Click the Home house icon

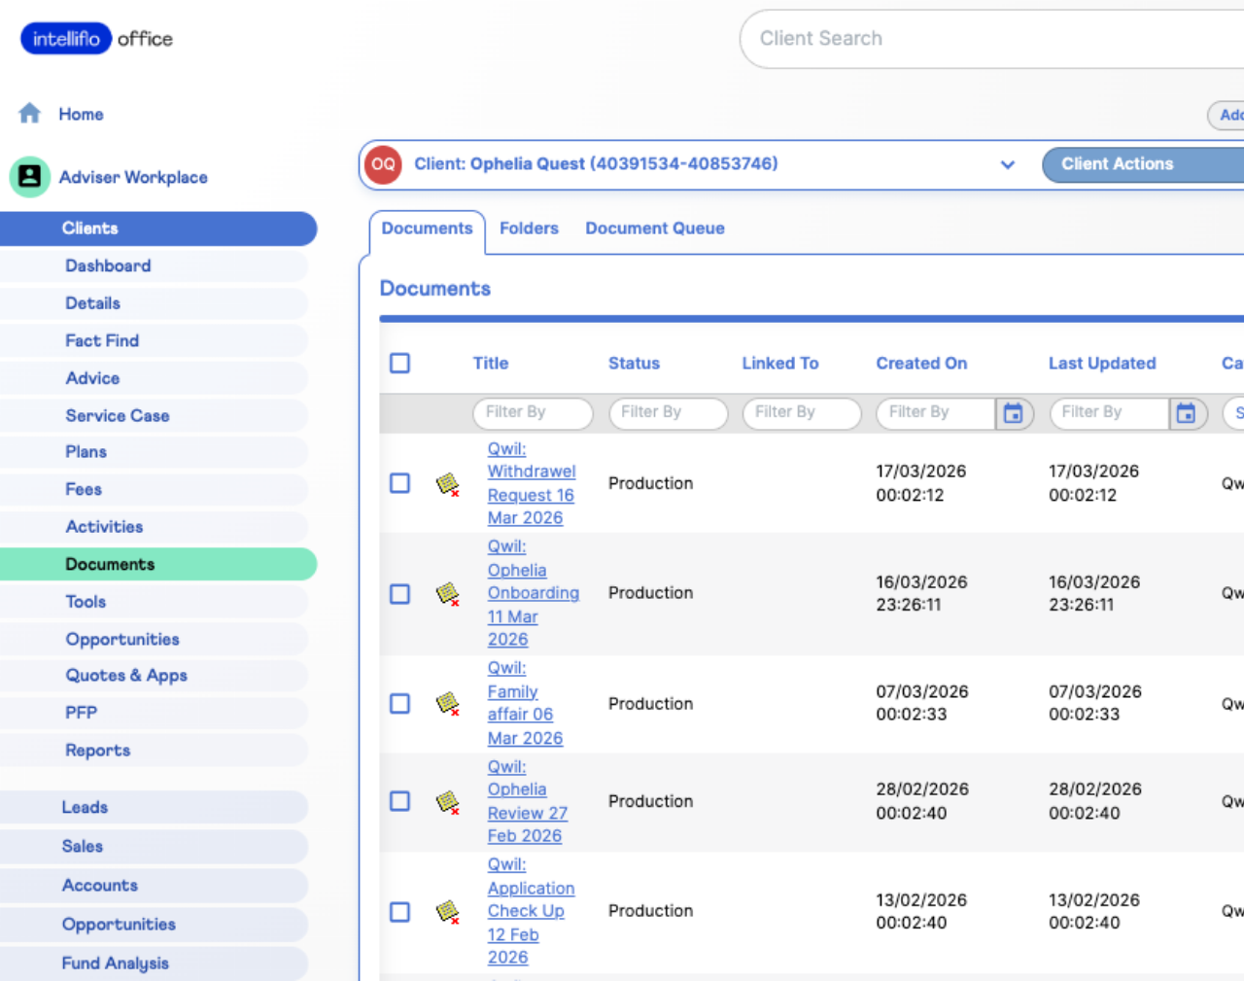coord(30,114)
